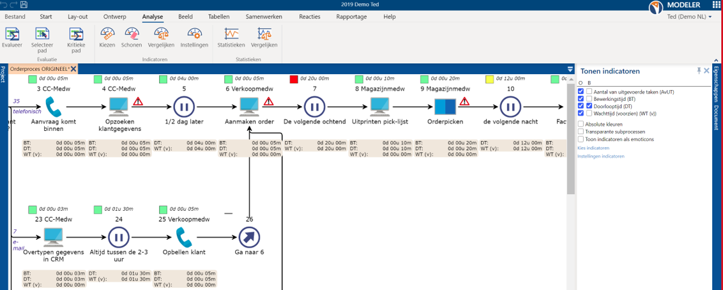Expand the Project side panel

coord(3,73)
